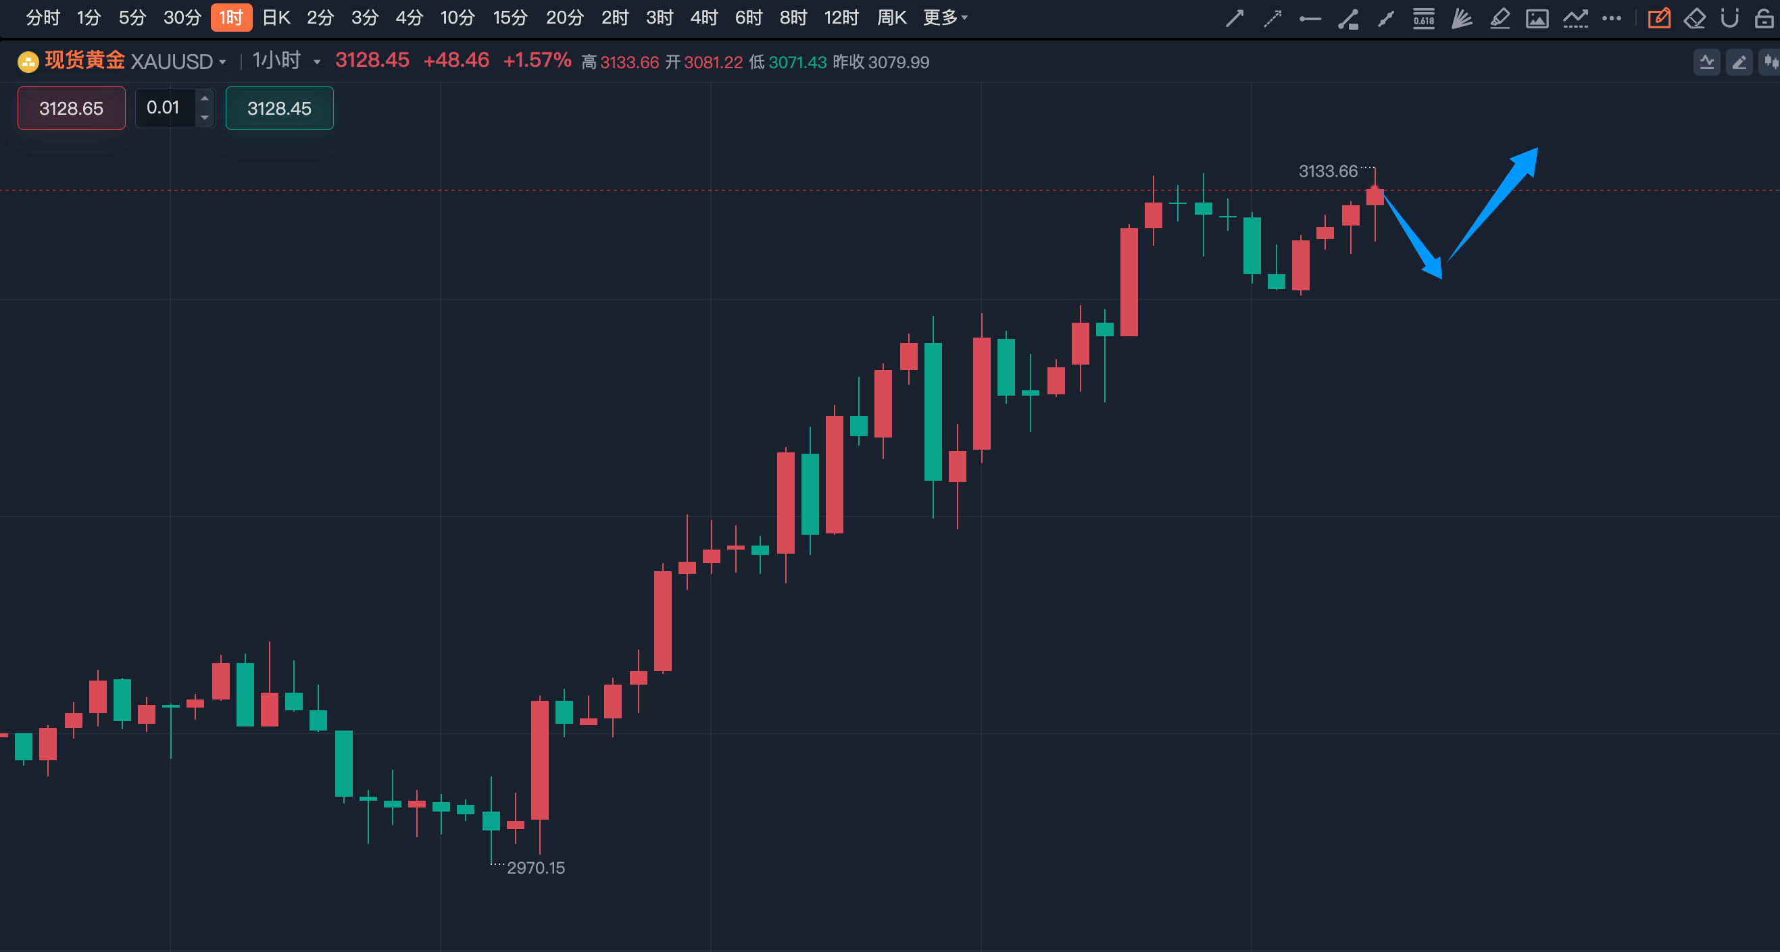1780x952 pixels.
Task: Toggle the drawing lock icon
Action: (1764, 18)
